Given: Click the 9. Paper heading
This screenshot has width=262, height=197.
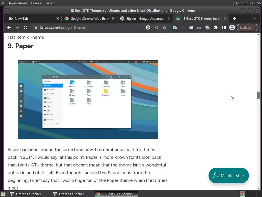Looking at the screenshot, I should (x=20, y=46).
